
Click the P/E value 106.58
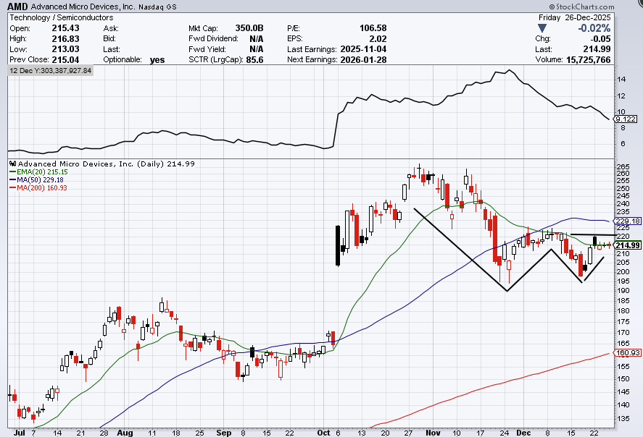tap(373, 27)
